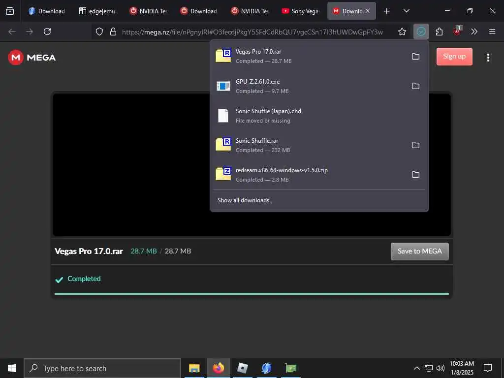Switch to the TechPowerUp Download tab
504x378 pixels.
pos(199,11)
